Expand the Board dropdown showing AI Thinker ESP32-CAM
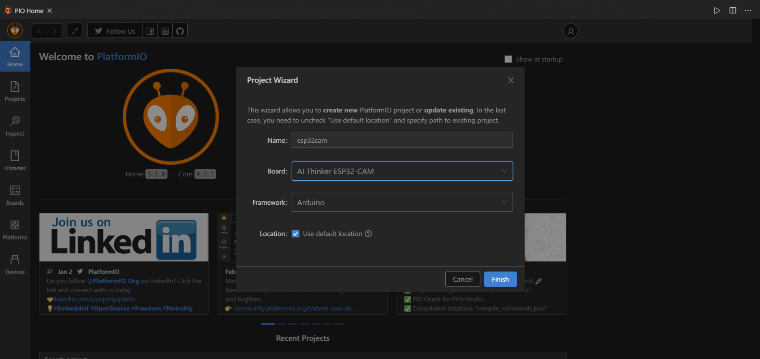The width and height of the screenshot is (760, 359). 402,171
